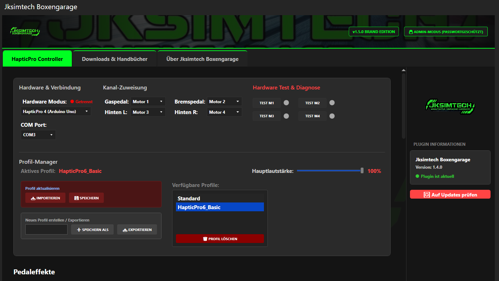Open the Bremspedal motor dropdown
499x281 pixels.
coord(225,101)
